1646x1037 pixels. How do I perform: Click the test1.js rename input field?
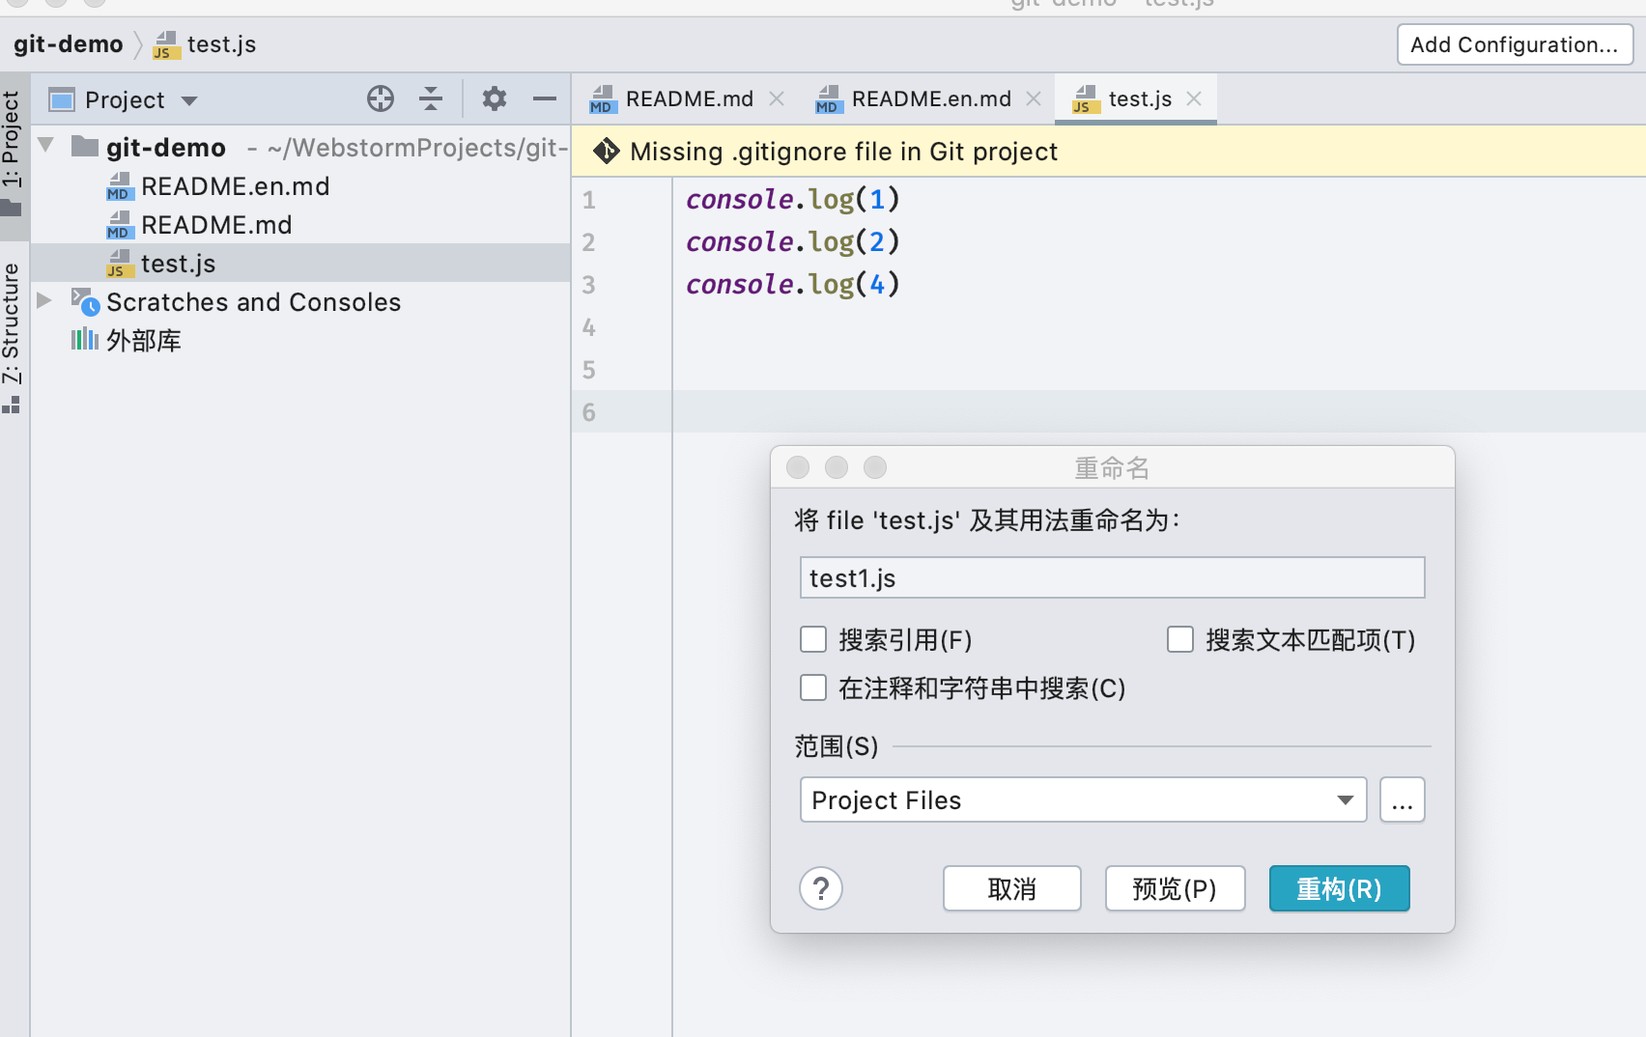(x=1111, y=576)
